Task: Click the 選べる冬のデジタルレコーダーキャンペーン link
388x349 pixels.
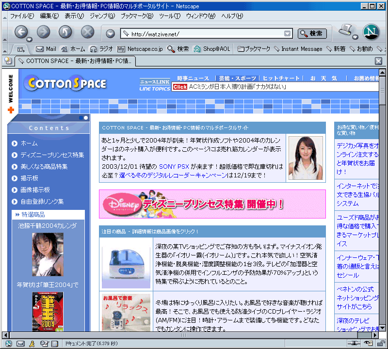Action: (173, 175)
